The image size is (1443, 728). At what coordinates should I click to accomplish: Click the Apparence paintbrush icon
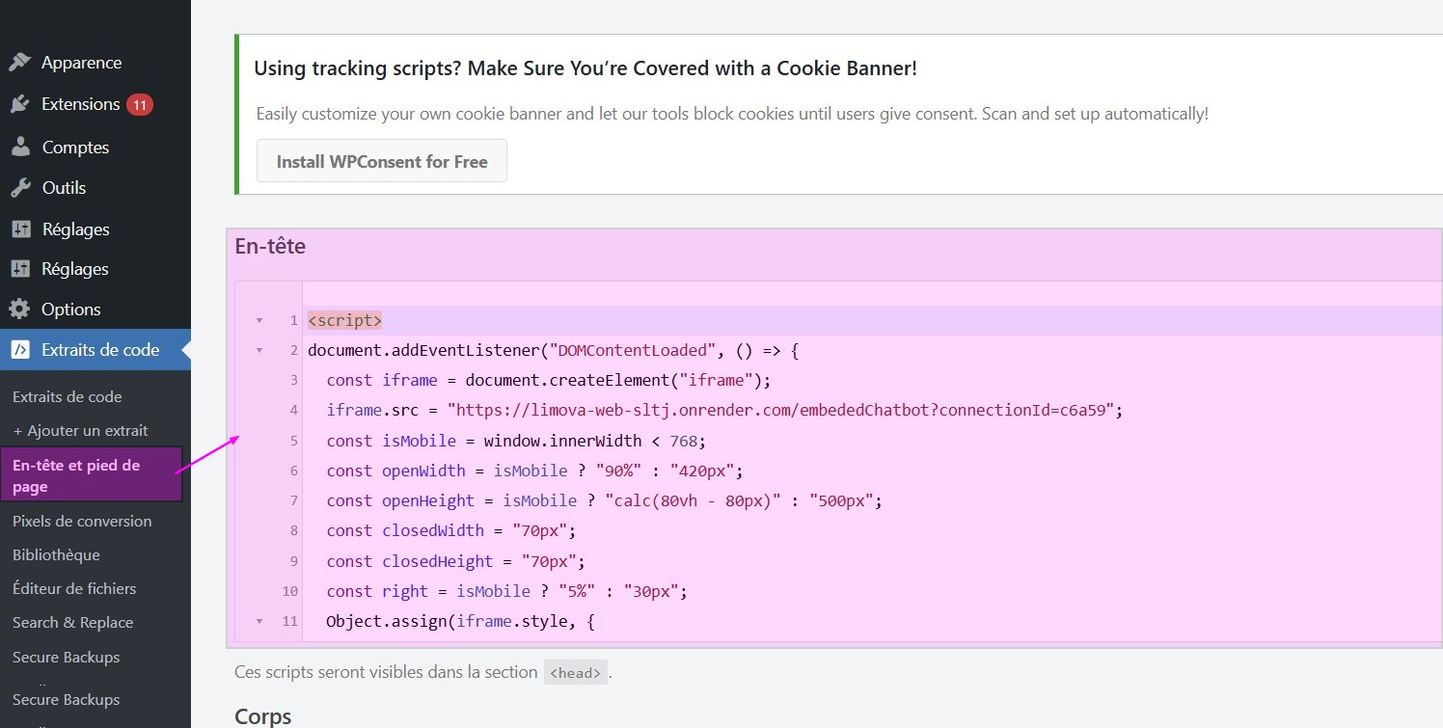click(x=20, y=63)
